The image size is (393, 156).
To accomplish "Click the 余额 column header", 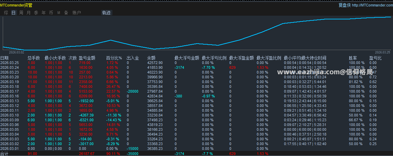I will 151,58.
